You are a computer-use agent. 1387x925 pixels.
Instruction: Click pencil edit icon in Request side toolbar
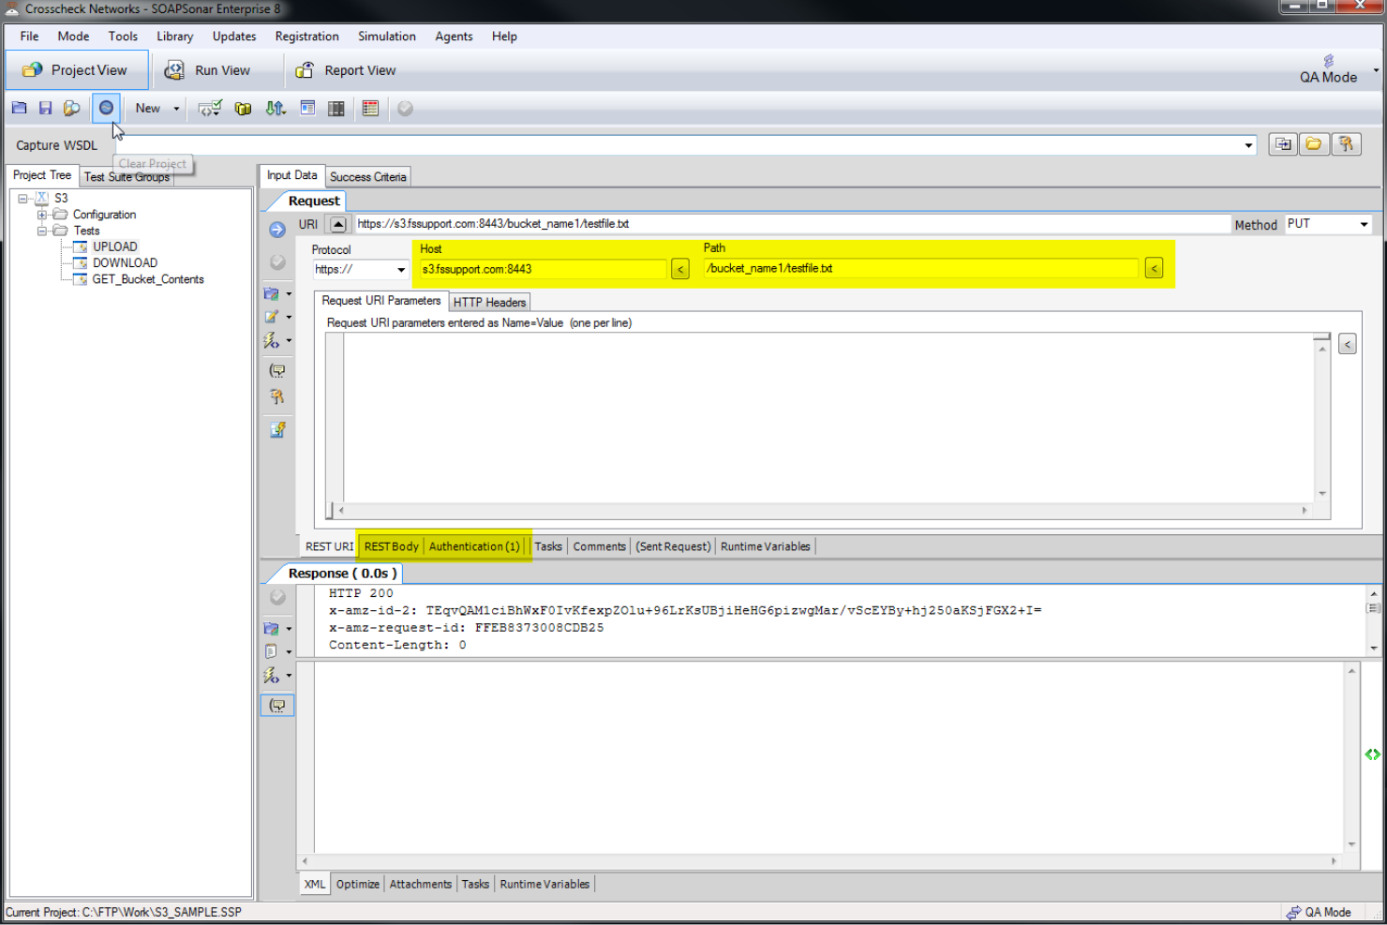click(272, 317)
